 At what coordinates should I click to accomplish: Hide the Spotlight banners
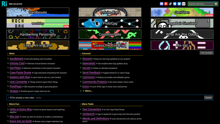207,53
